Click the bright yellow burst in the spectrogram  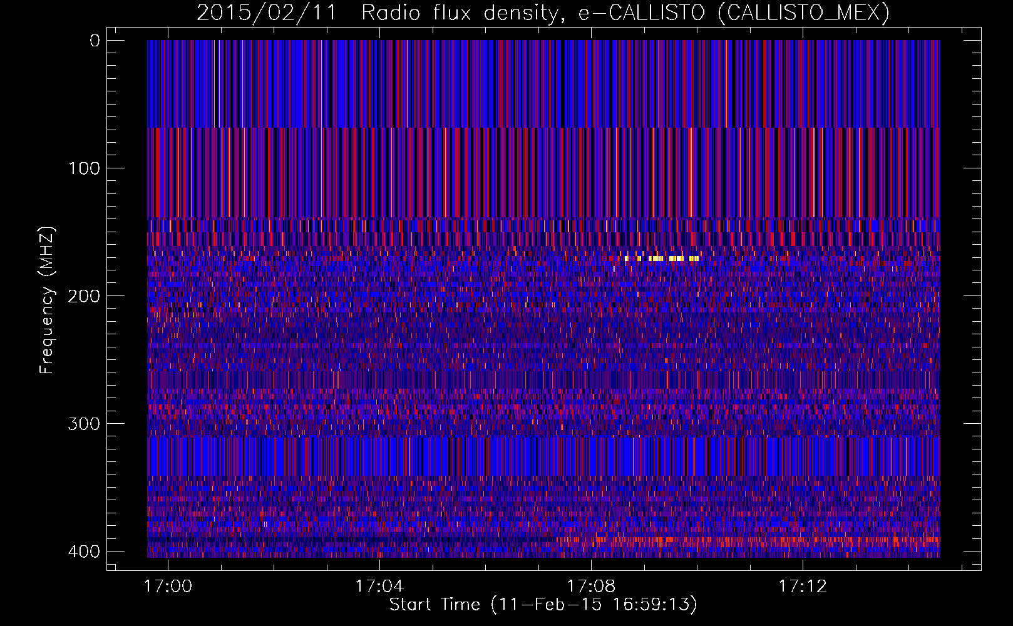pyautogui.click(x=662, y=258)
